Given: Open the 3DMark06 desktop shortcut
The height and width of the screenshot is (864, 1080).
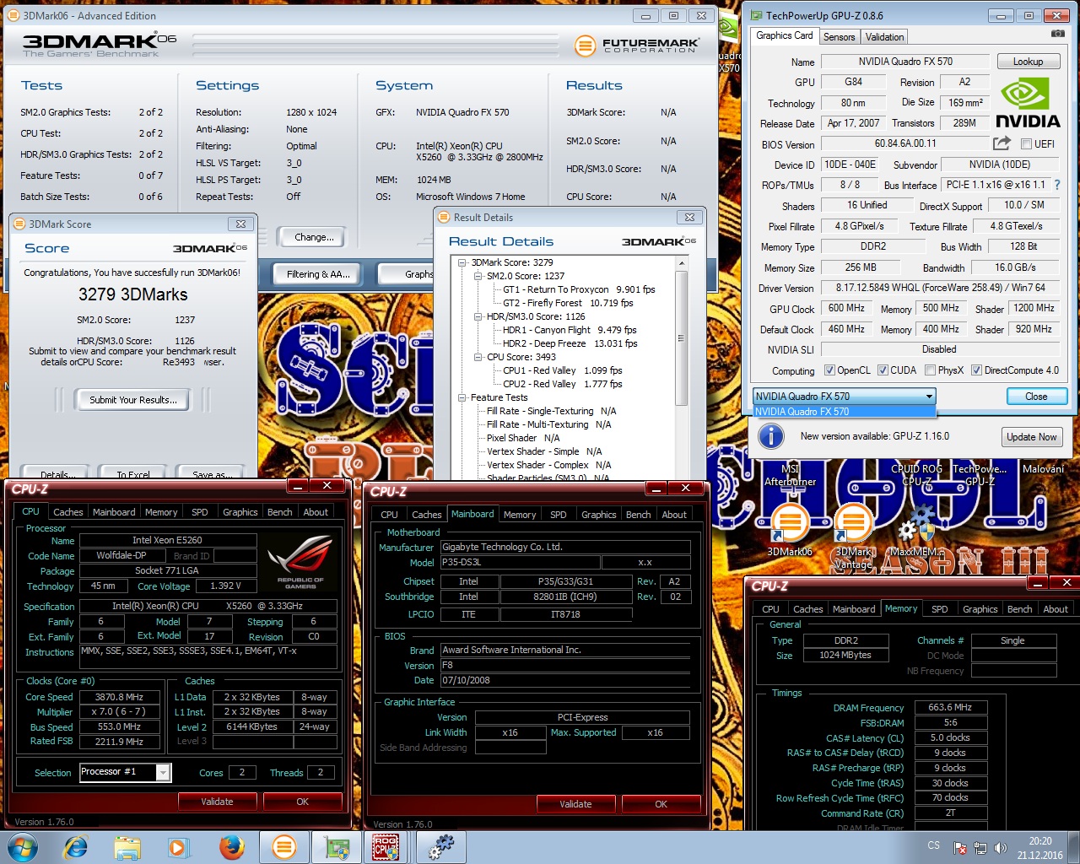Looking at the screenshot, I should click(x=790, y=531).
